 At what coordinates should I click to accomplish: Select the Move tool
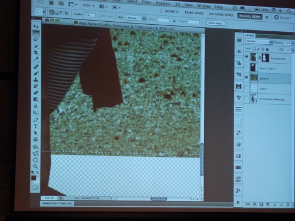pyautogui.click(x=36, y=27)
